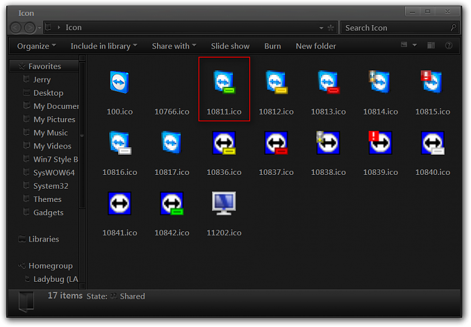This screenshot has width=471, height=327.
Task: Select the 10817.ico icon file
Action: coord(172,143)
